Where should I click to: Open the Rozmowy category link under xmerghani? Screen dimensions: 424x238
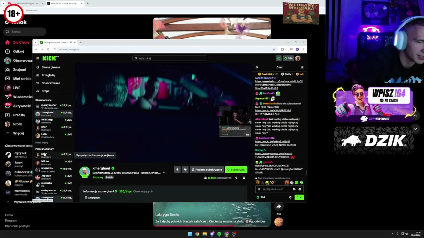coord(98,178)
